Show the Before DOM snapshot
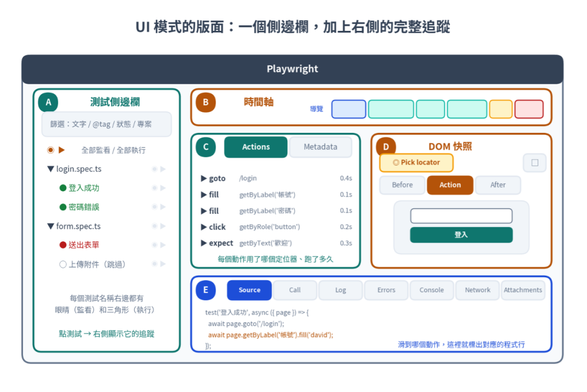Viewport: 587px width, 392px height. click(x=402, y=185)
